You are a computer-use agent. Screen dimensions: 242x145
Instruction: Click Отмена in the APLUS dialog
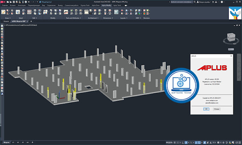(x=217, y=109)
